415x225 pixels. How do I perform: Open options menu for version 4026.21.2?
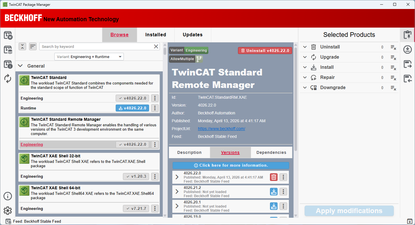tap(283, 192)
